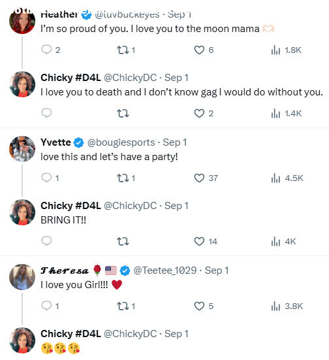This screenshot has height=360, width=329.
Task: Repost Yvette's "let's have a party" tweet
Action: pyautogui.click(x=126, y=178)
